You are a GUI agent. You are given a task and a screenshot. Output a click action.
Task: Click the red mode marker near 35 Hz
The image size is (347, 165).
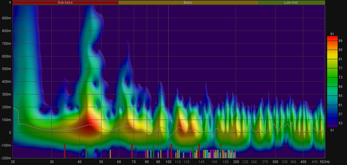click(65, 151)
